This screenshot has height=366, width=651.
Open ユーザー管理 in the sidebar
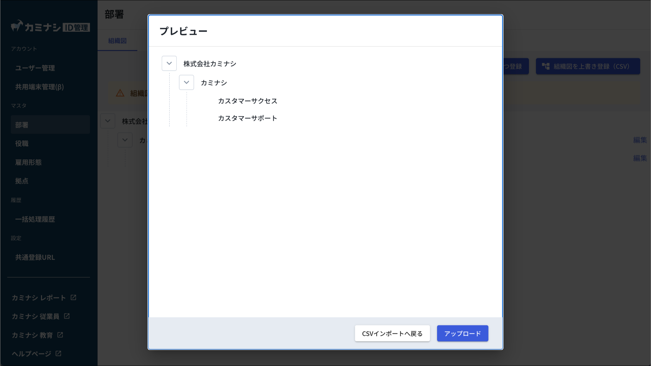pyautogui.click(x=35, y=68)
